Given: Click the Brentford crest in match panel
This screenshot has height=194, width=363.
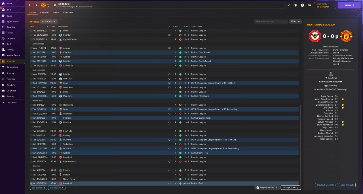Looking at the screenshot, I should 315,36.
